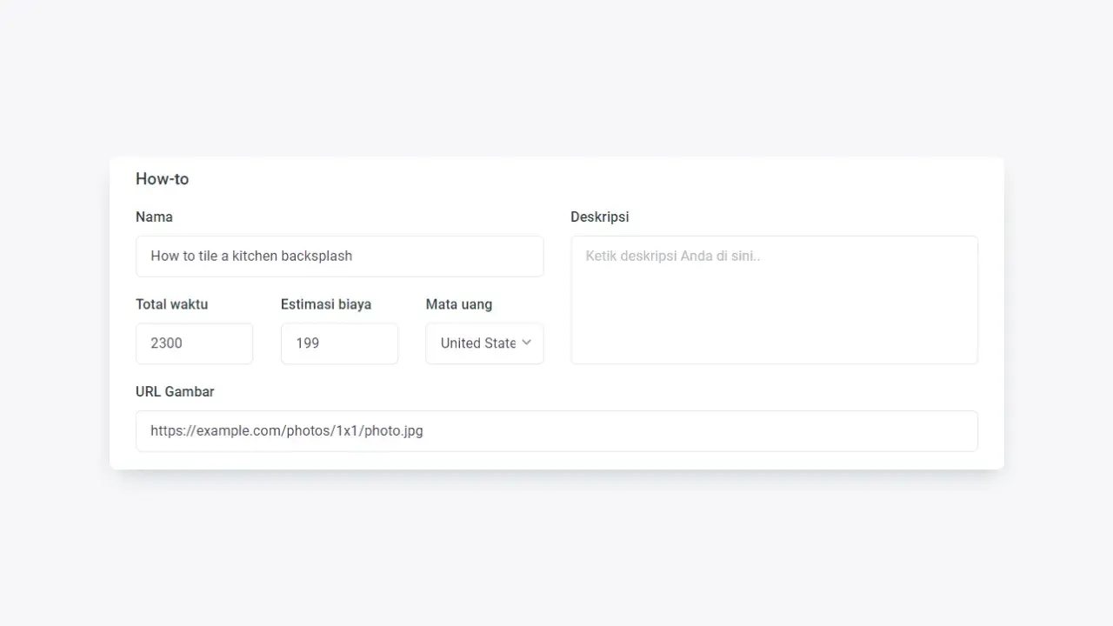Select the Estimasi biaya input field

339,343
